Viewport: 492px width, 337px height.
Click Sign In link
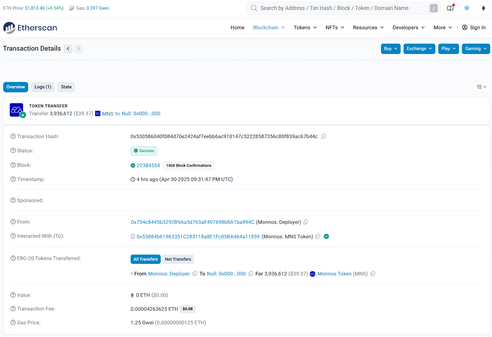(x=474, y=27)
